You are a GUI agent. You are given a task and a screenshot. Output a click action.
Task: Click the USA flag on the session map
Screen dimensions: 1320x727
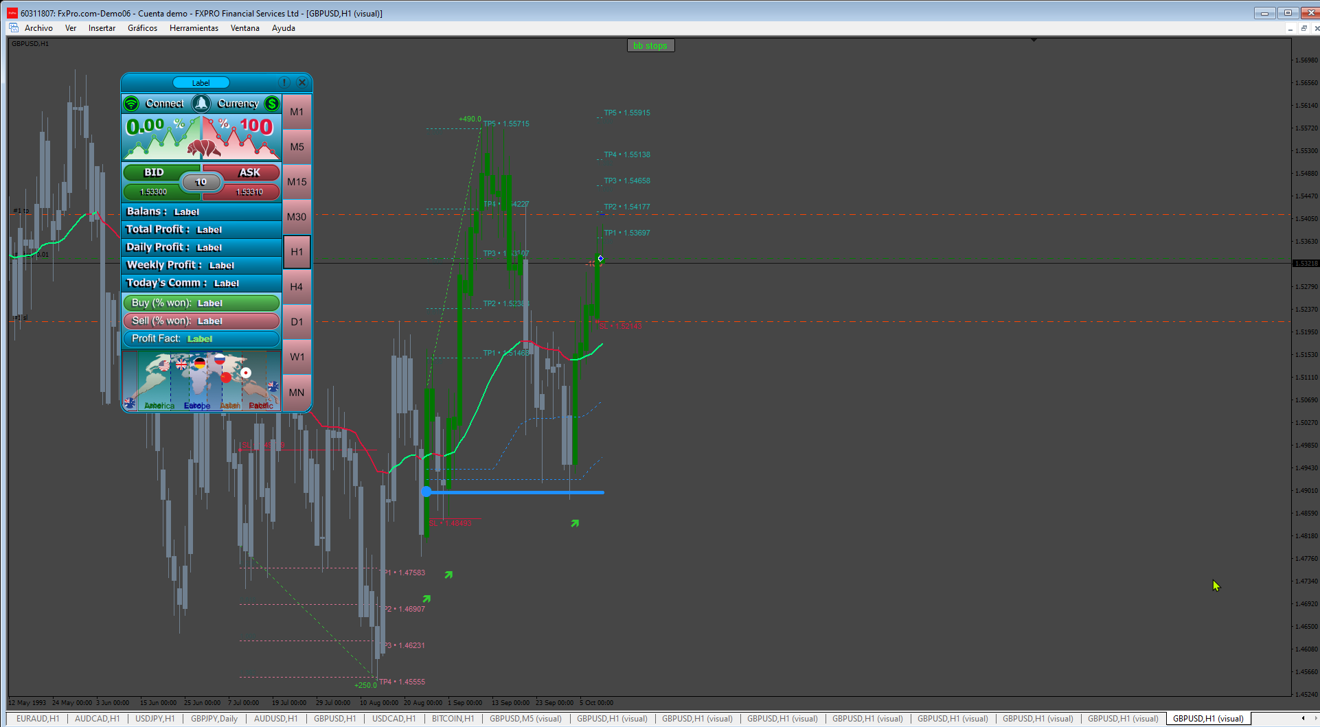tap(164, 366)
